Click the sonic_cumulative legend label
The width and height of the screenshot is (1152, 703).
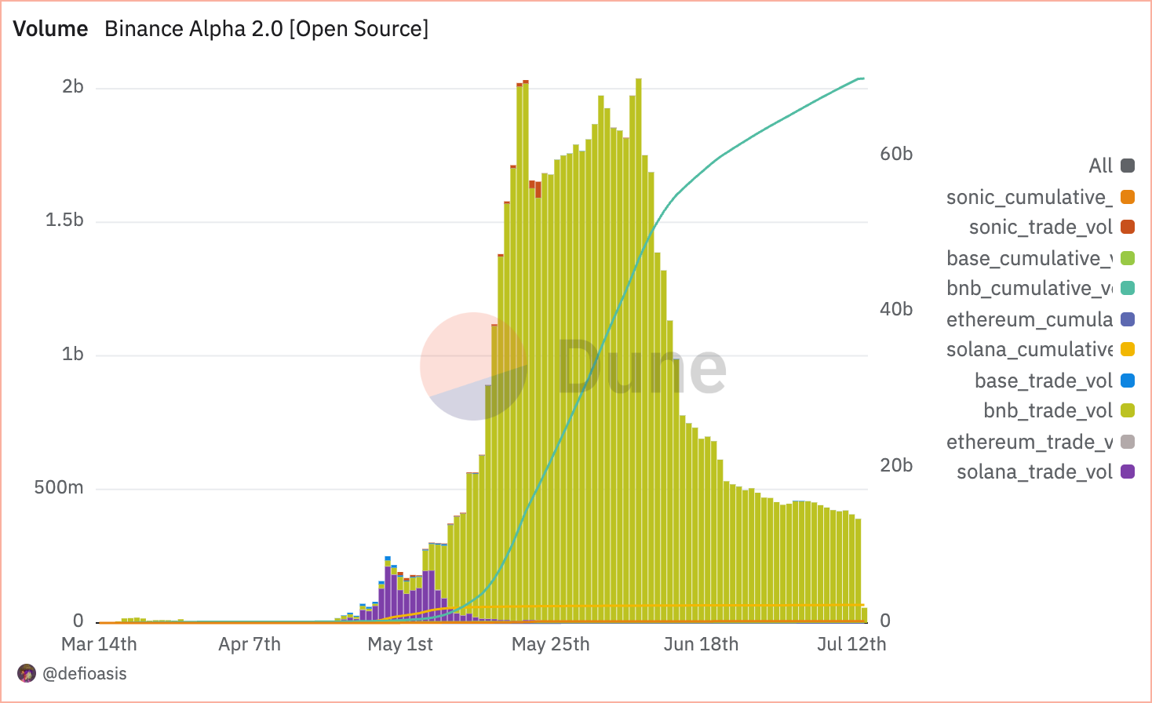click(1030, 197)
